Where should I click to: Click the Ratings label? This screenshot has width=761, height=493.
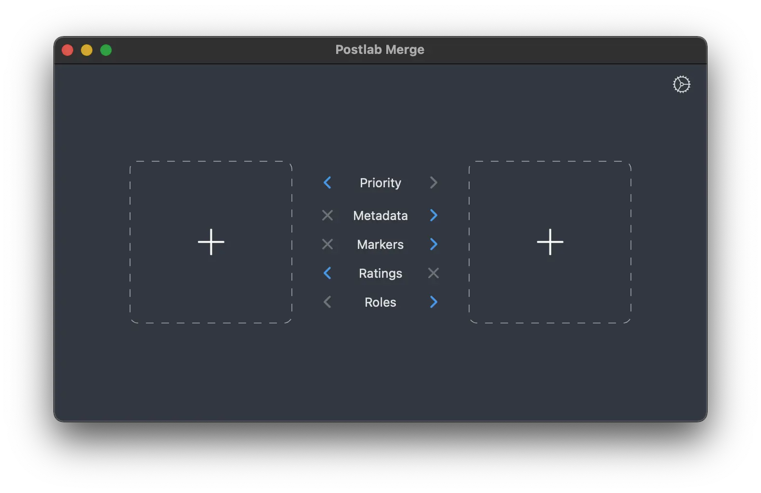pyautogui.click(x=380, y=273)
